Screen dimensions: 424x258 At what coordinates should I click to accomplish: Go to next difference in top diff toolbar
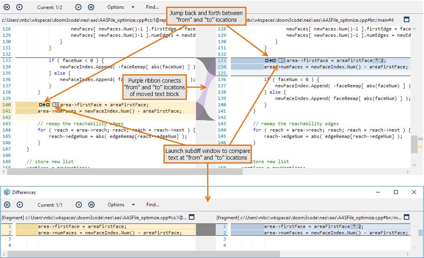point(78,7)
